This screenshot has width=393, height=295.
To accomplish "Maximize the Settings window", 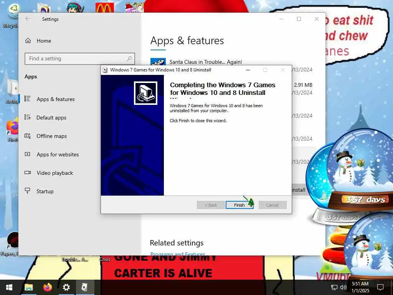I will click(x=299, y=19).
